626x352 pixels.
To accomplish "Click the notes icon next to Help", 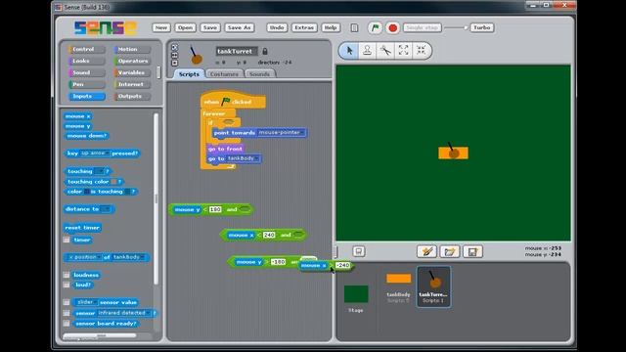I will 354,28.
